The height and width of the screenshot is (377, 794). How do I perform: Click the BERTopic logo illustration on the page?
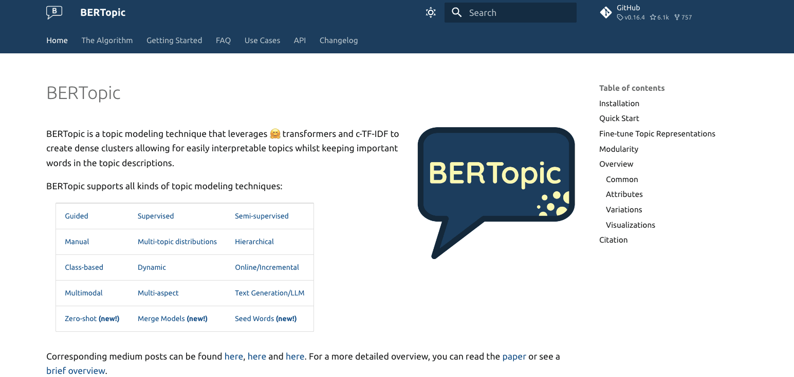pos(495,175)
